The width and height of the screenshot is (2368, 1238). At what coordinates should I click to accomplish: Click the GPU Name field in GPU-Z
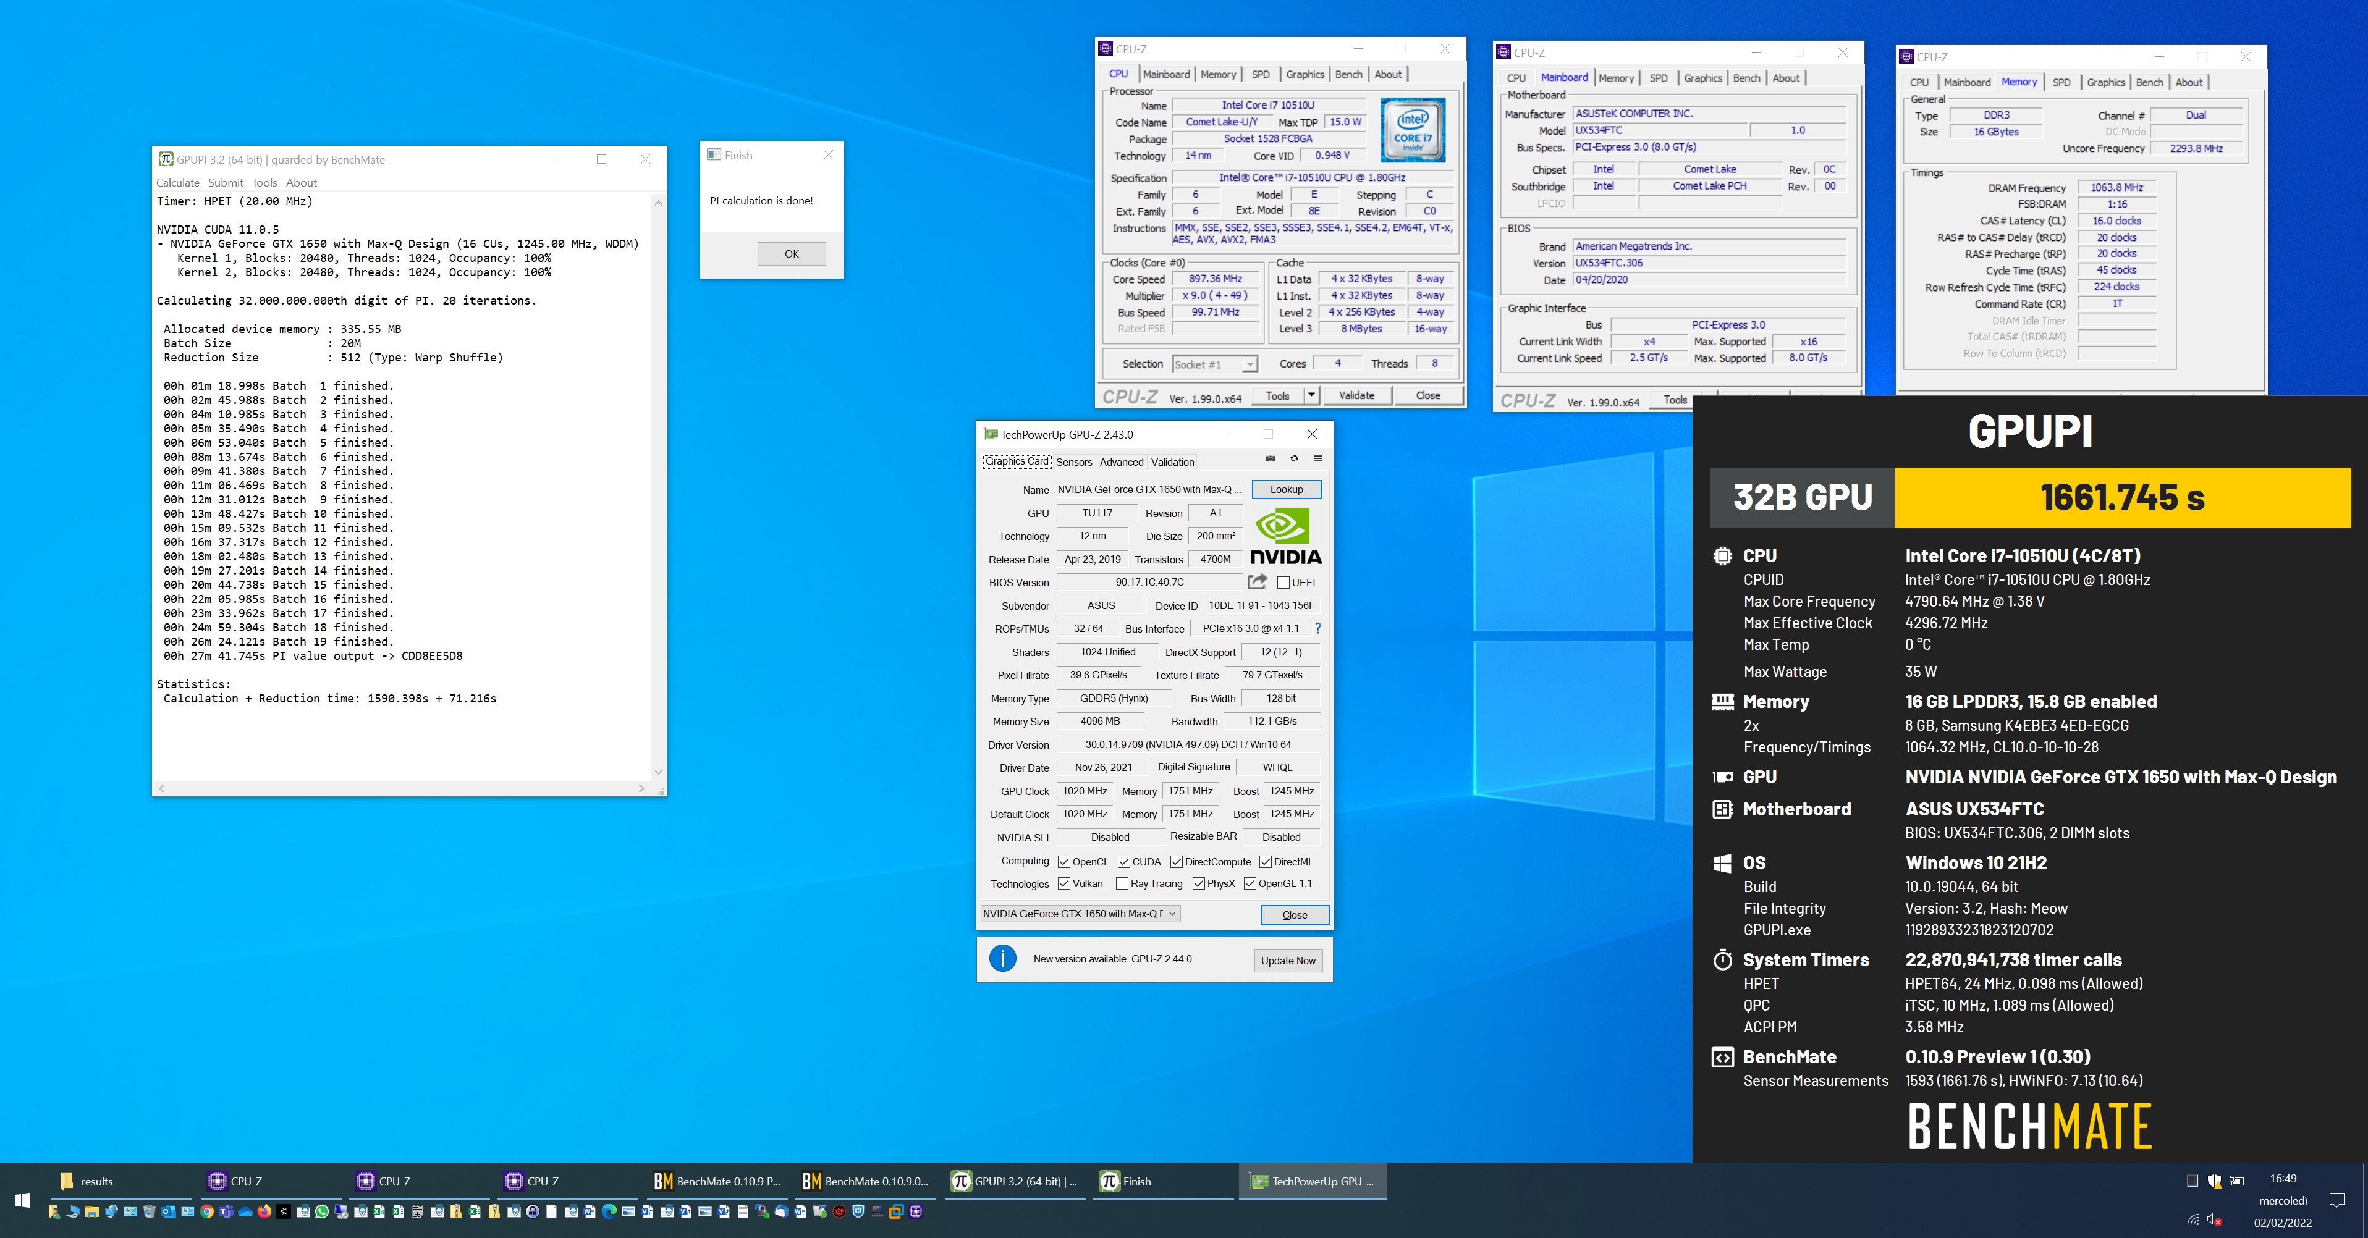(x=1149, y=489)
